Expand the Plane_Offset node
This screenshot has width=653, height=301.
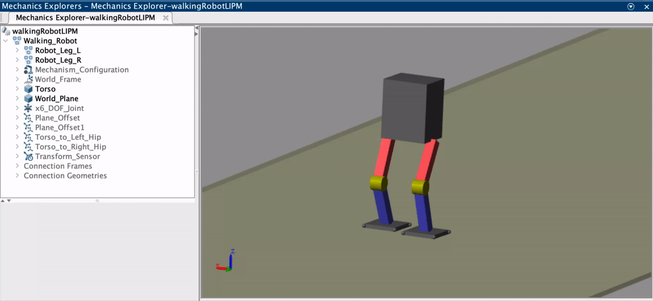point(17,118)
